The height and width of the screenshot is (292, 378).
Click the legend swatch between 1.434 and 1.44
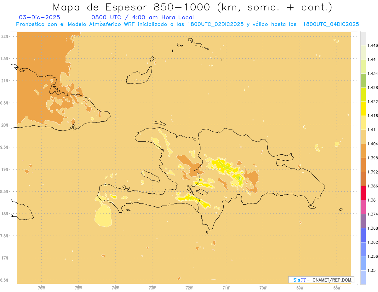(x=363, y=66)
